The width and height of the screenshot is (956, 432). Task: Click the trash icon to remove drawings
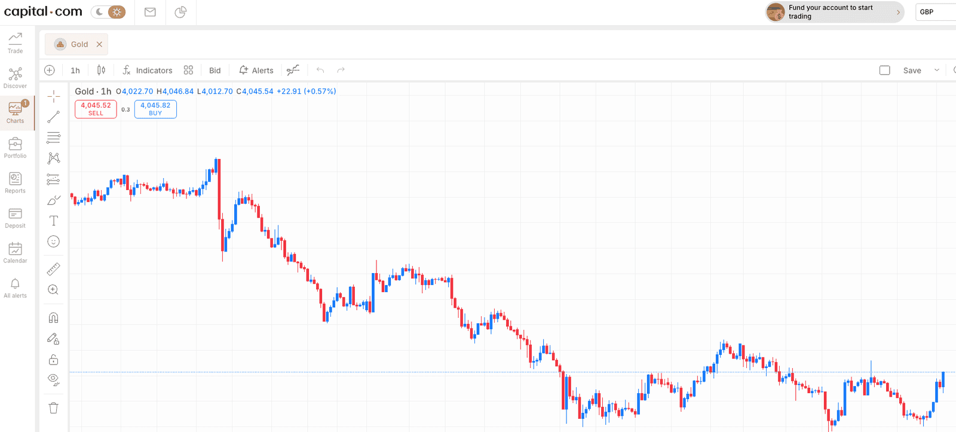(x=53, y=408)
